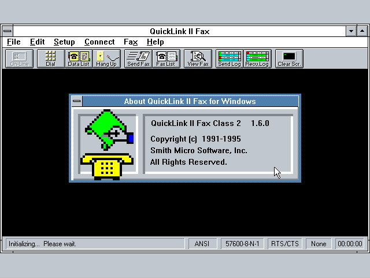Launch the View Fax tool
The image size is (370, 278).
(198, 59)
